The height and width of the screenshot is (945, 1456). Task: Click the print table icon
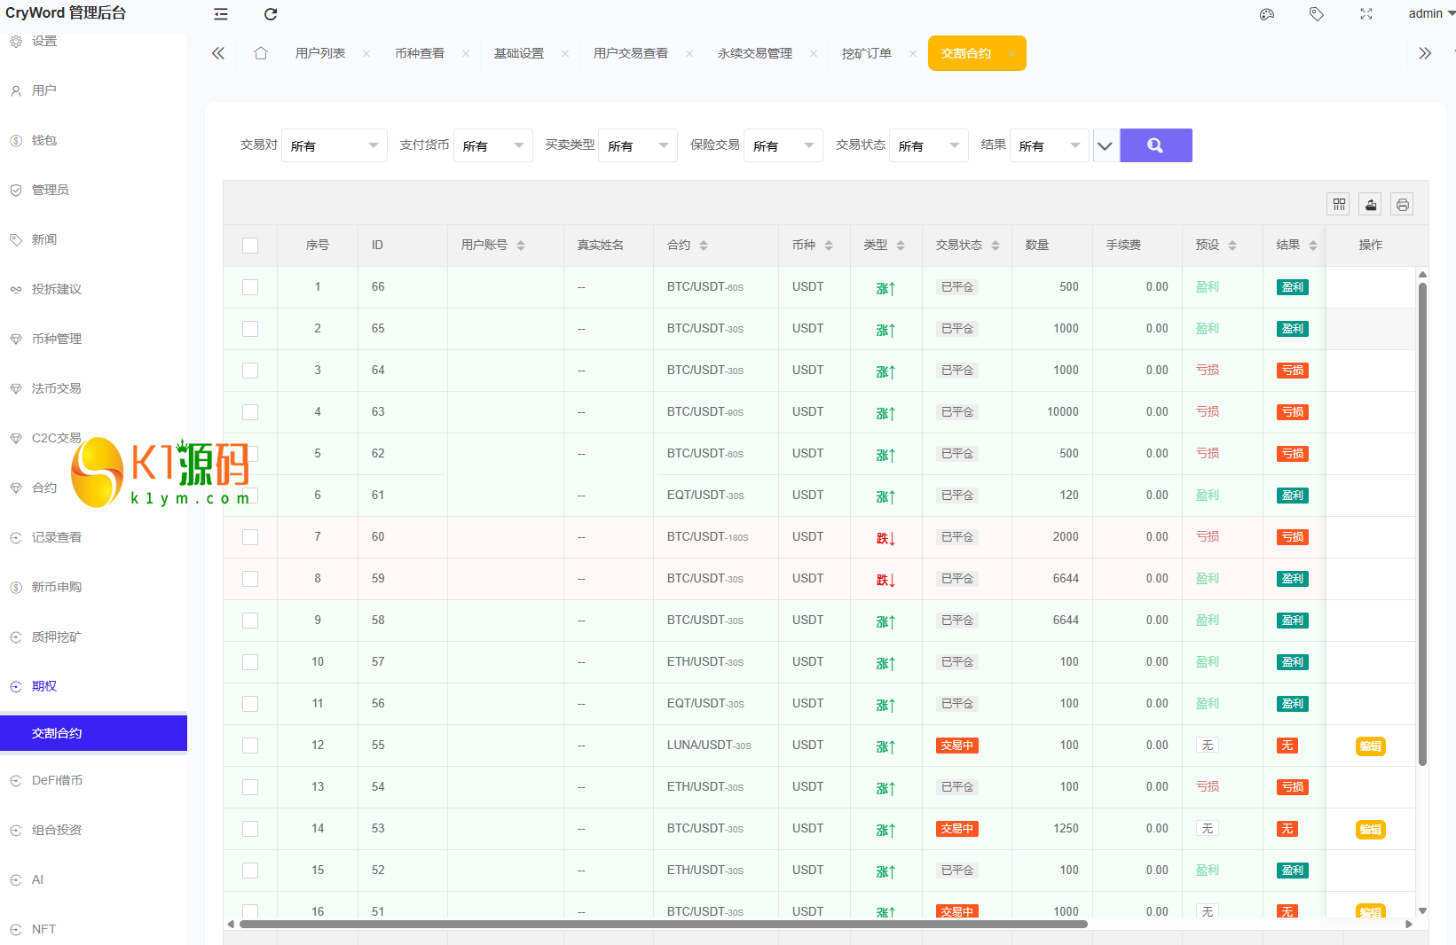coord(1402,205)
